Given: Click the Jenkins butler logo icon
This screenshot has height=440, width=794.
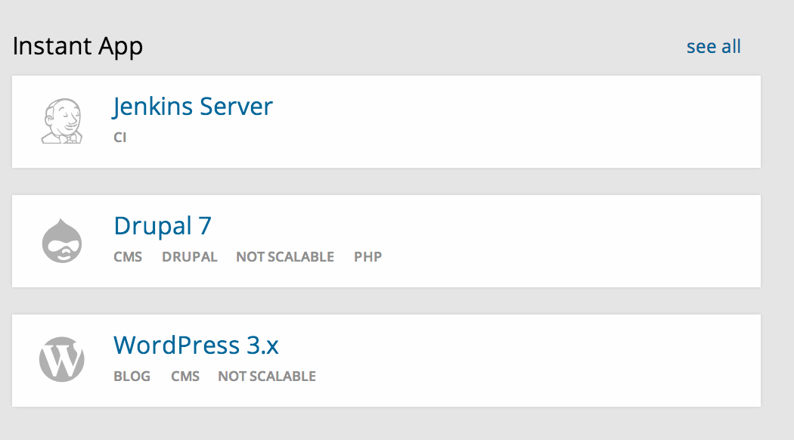Looking at the screenshot, I should tap(61, 122).
